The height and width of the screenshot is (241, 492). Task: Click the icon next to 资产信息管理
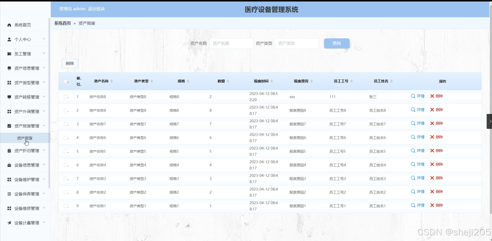9,68
